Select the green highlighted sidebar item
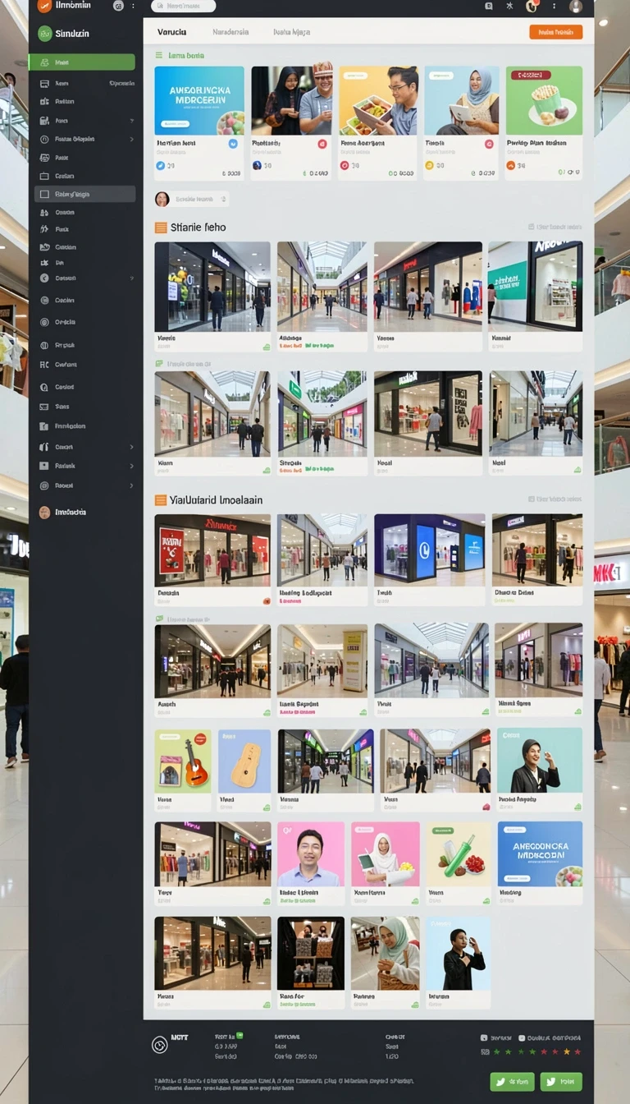 pos(81,62)
